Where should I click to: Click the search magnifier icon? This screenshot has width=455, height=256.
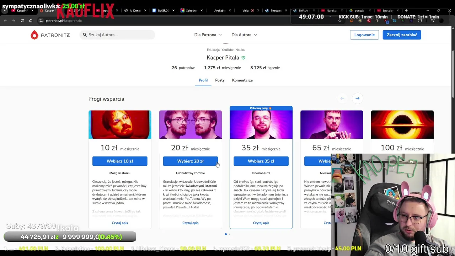click(x=85, y=35)
